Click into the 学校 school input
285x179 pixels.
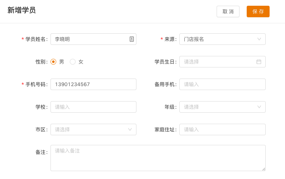[93, 107]
